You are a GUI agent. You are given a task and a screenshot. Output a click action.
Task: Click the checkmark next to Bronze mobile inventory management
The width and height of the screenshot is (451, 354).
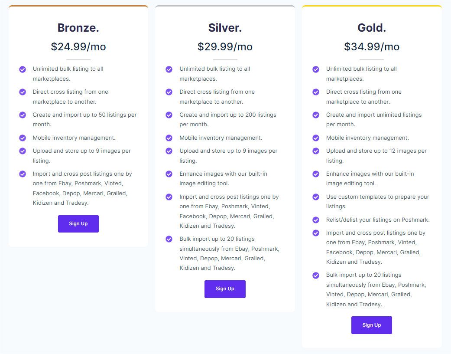(23, 138)
